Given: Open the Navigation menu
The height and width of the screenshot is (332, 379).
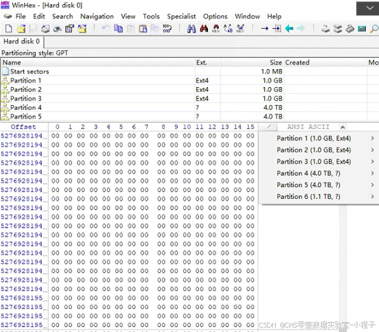Looking at the screenshot, I should pos(97,16).
